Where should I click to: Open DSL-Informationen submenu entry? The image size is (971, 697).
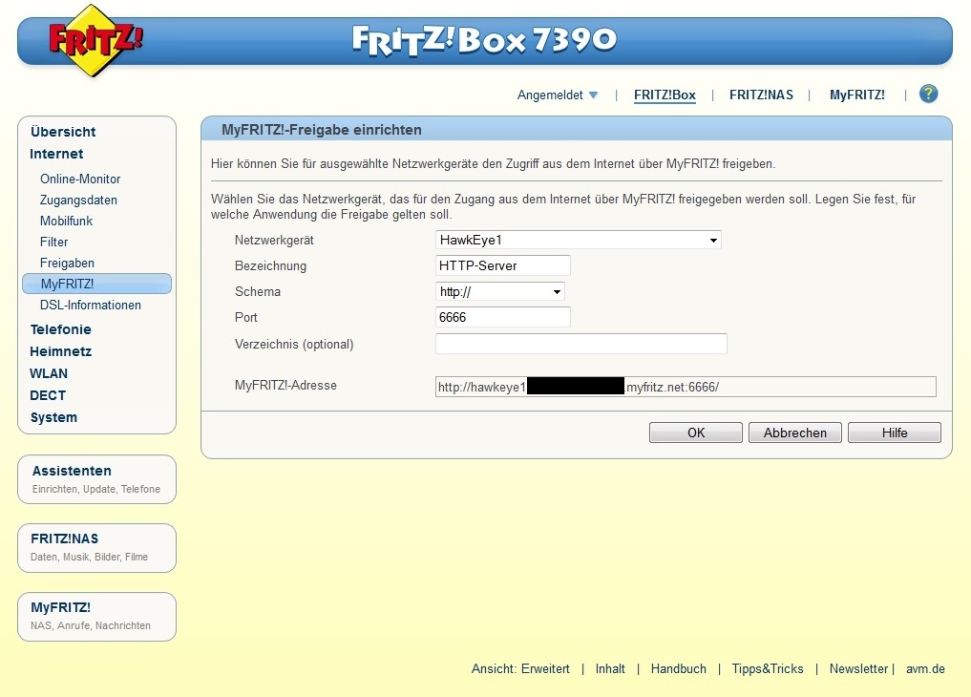pyautogui.click(x=91, y=306)
